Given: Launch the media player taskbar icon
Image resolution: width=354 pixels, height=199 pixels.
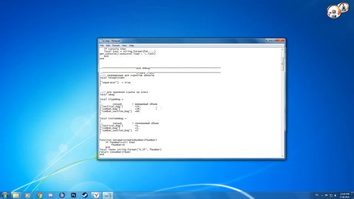Looking at the screenshot, I should coord(28,195).
